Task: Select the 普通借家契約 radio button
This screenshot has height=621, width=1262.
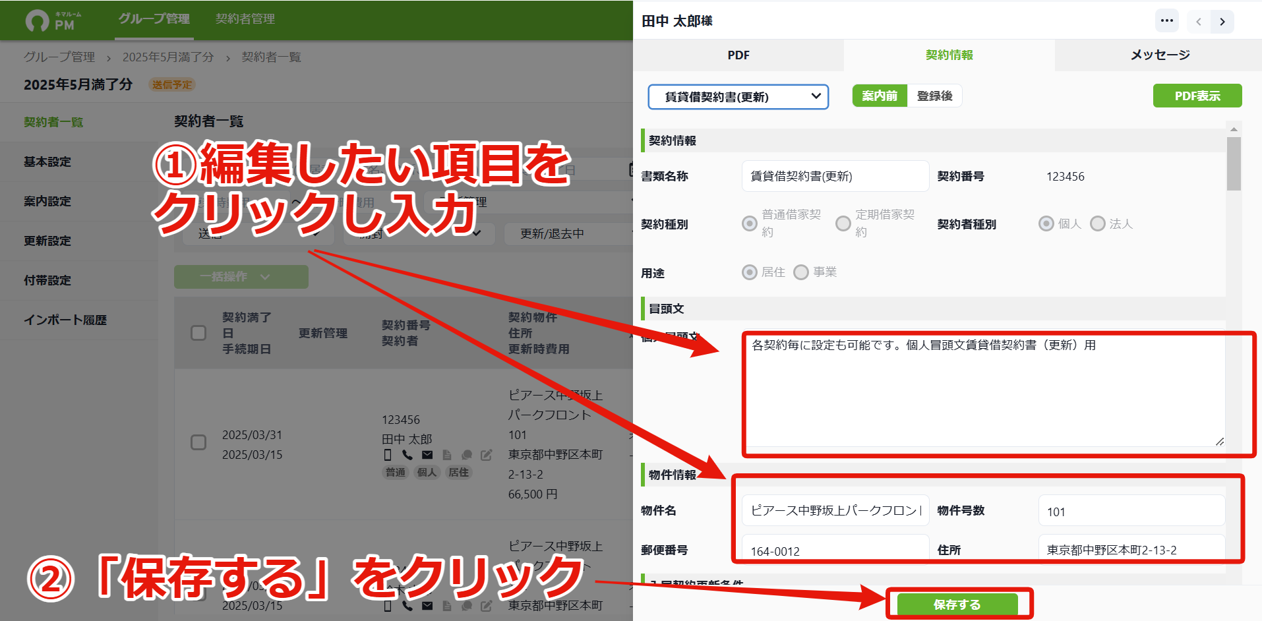Action: pyautogui.click(x=750, y=223)
